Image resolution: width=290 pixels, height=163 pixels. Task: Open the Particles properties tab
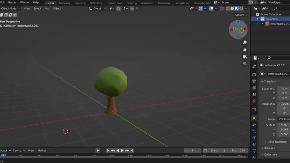click(x=254, y=131)
